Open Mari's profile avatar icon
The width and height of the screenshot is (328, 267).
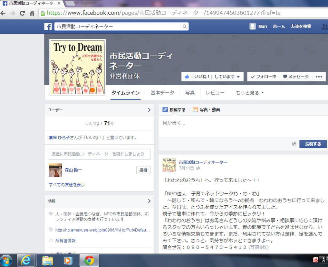pyautogui.click(x=252, y=26)
